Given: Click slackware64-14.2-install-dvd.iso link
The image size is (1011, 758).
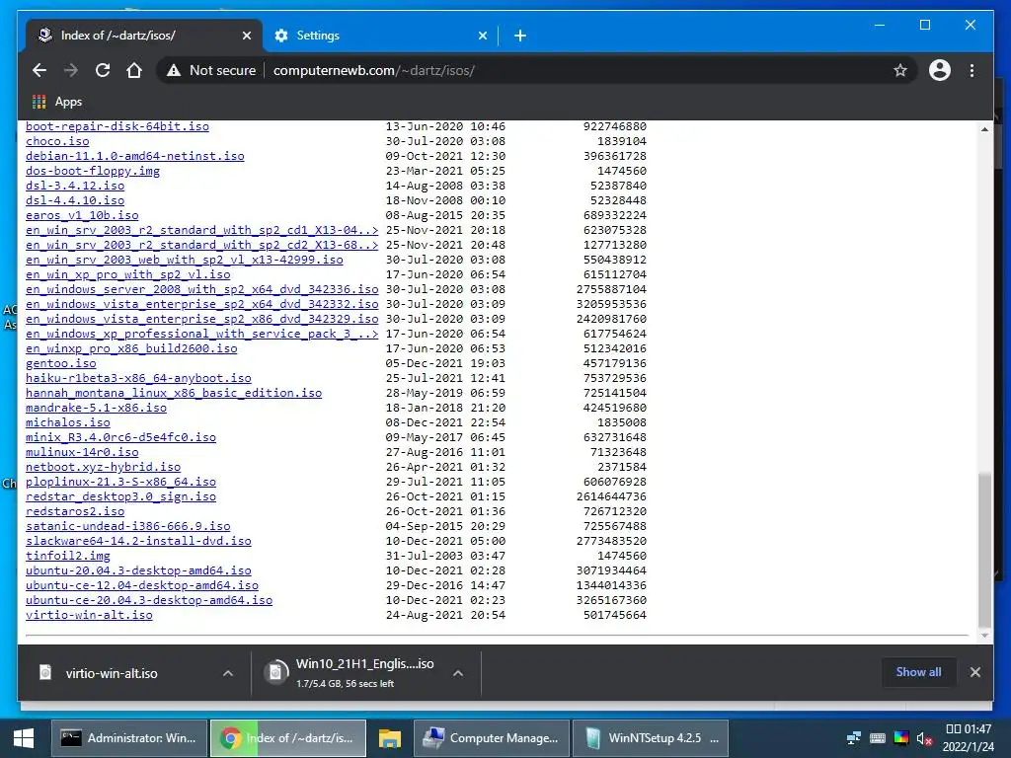Looking at the screenshot, I should point(138,542).
